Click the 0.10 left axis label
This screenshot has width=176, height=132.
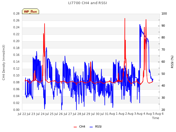(16, 75)
